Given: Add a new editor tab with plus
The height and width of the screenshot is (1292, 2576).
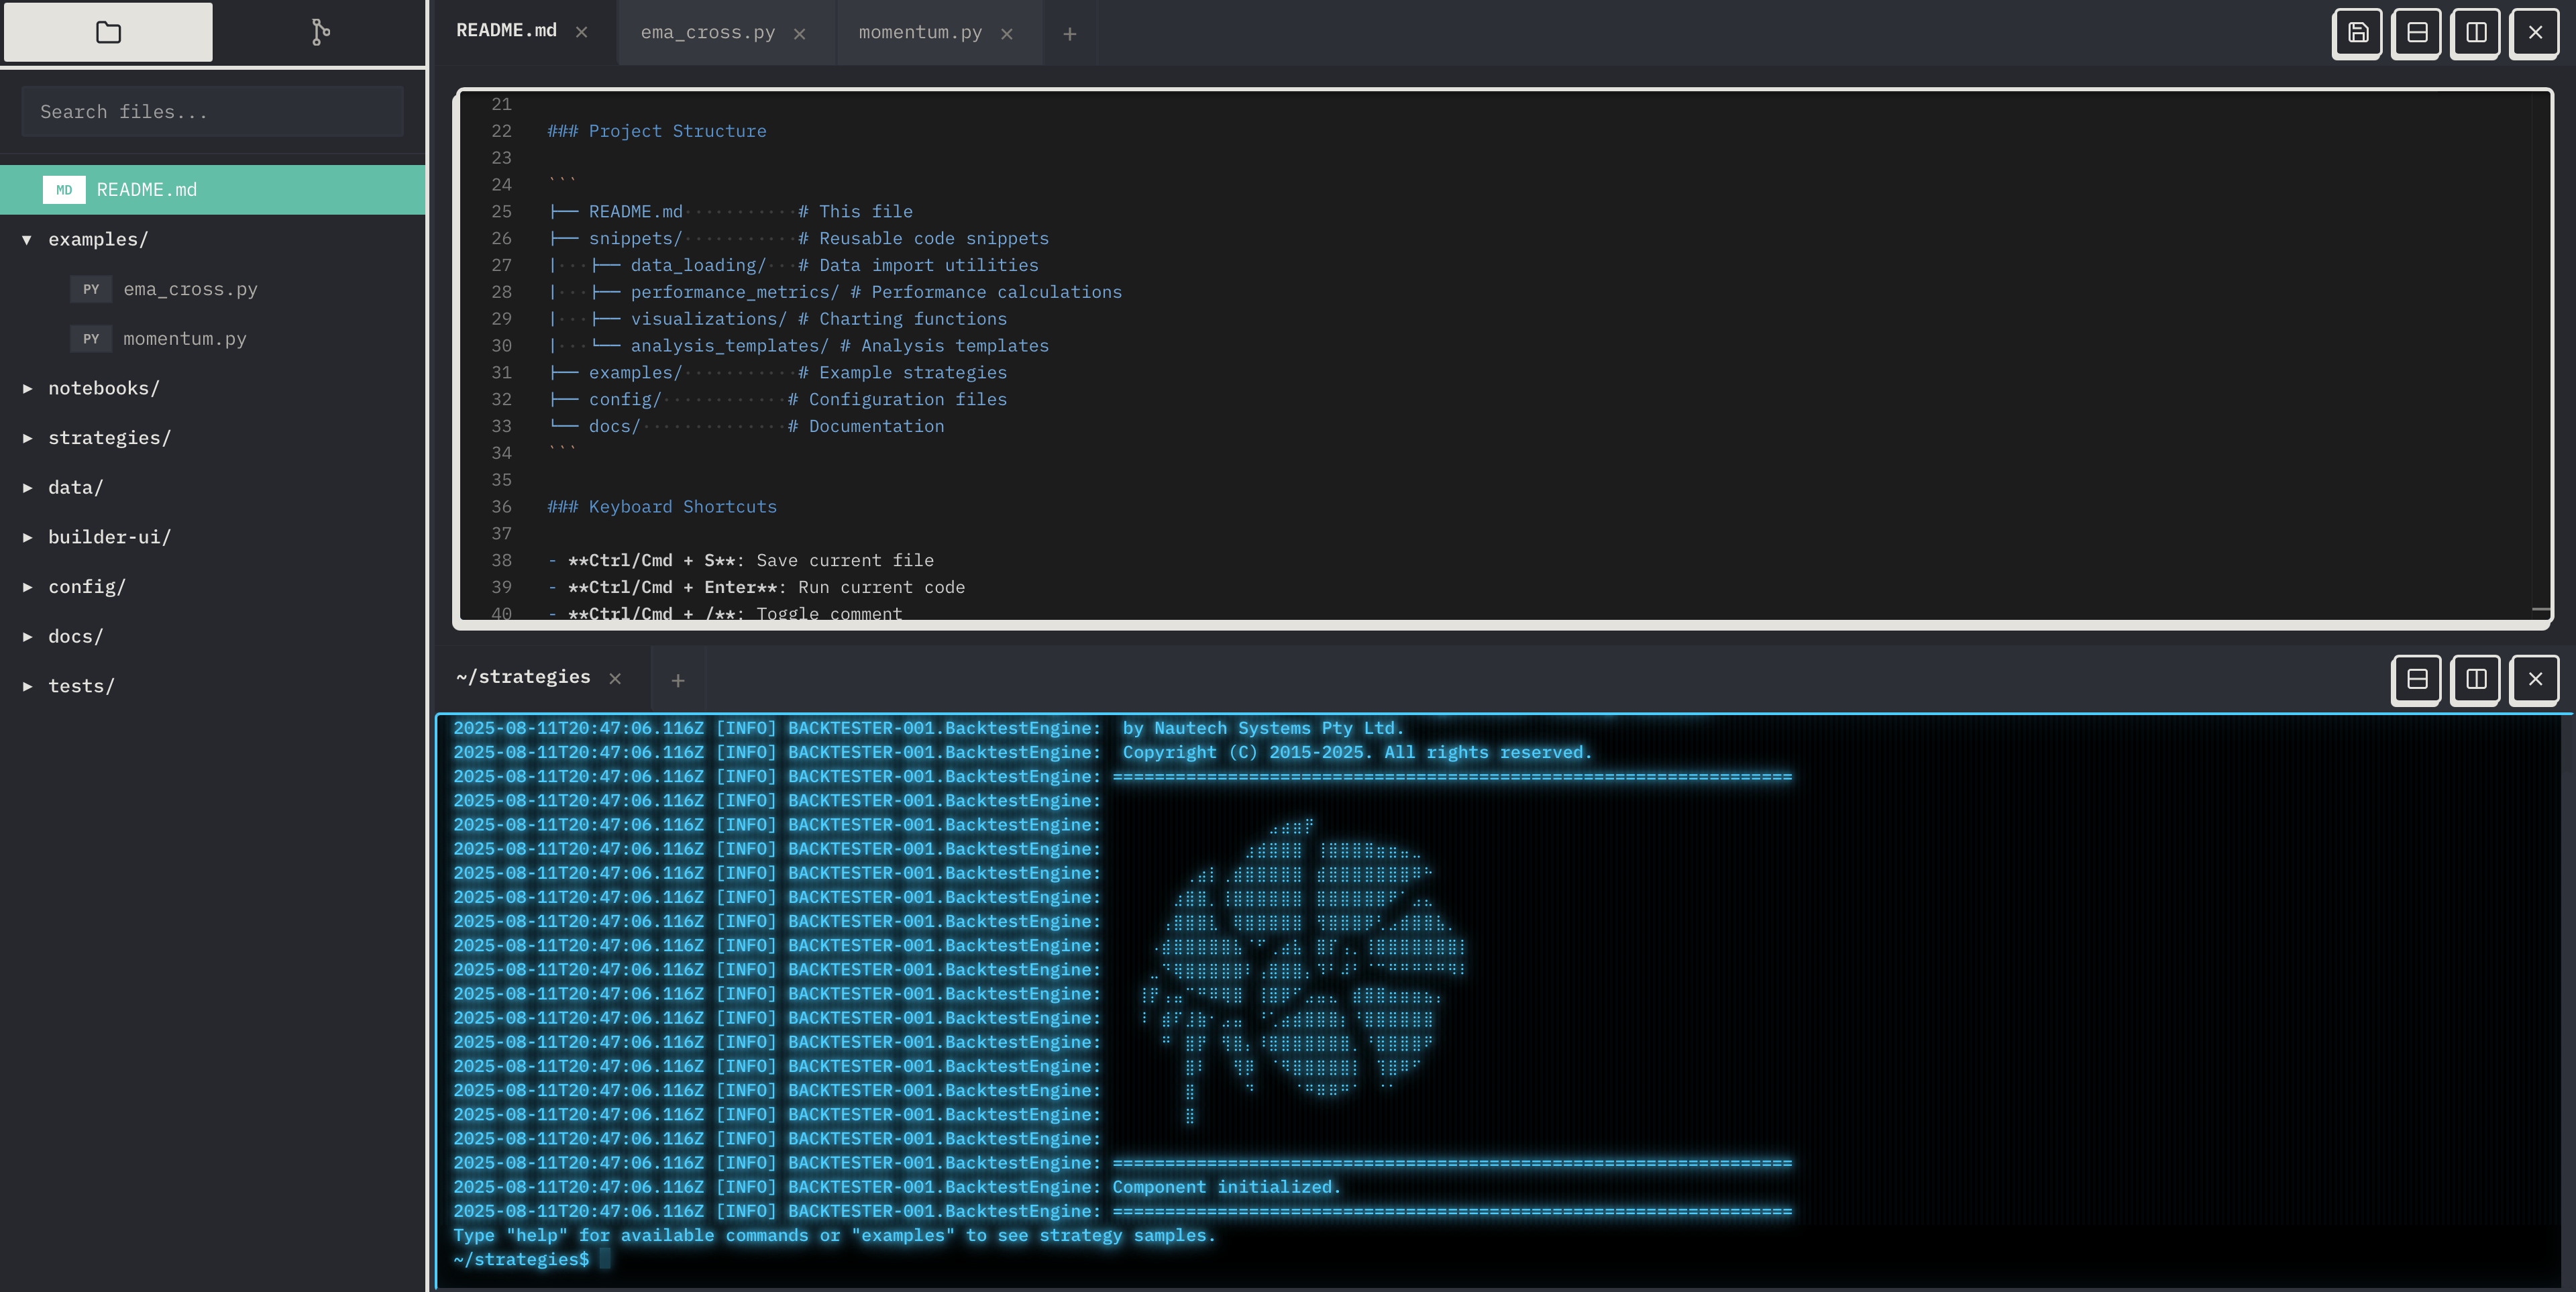Looking at the screenshot, I should pos(1069,34).
